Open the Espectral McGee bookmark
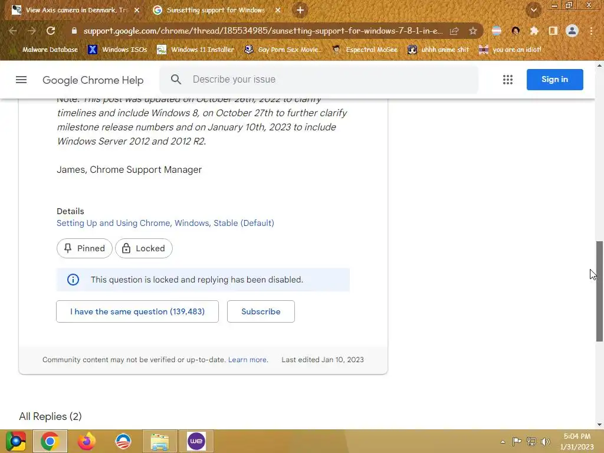This screenshot has width=604, height=453. coord(365,50)
